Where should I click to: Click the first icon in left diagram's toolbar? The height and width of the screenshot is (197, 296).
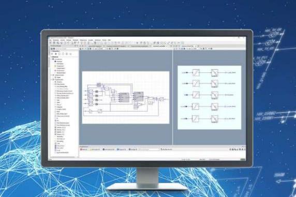pyautogui.click(x=80, y=49)
